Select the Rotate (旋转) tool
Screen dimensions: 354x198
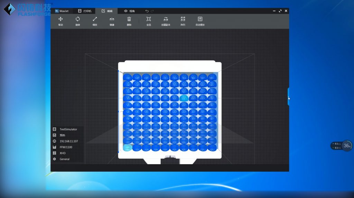(x=78, y=21)
